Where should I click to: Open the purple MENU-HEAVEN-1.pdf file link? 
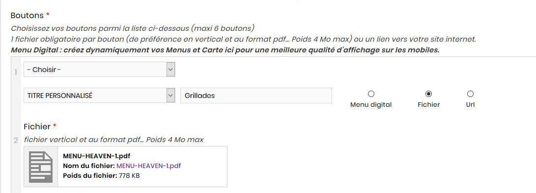tap(149, 166)
